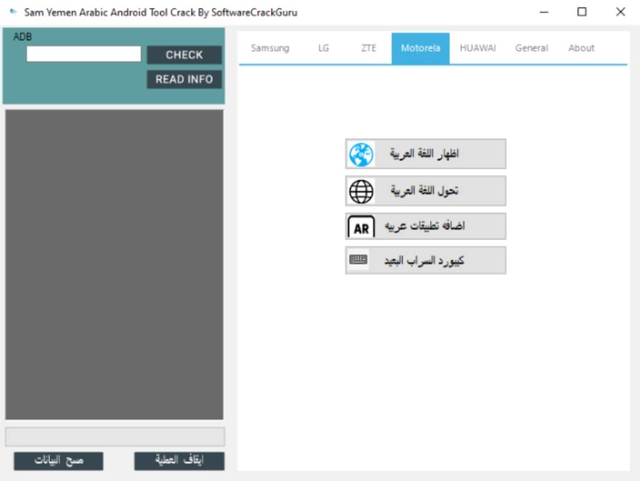Select the ZTE tab
Viewport: 640px width, 481px height.
point(369,48)
